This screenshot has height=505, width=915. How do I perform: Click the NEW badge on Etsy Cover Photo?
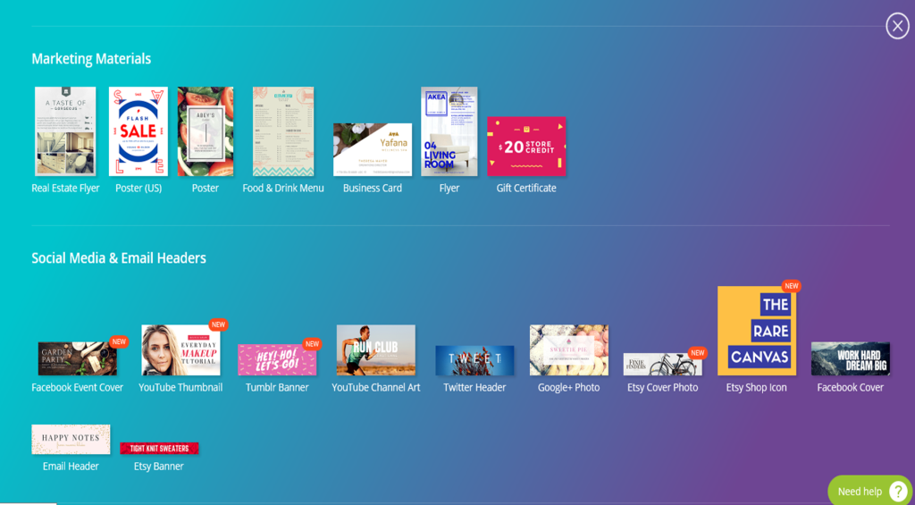pos(698,353)
